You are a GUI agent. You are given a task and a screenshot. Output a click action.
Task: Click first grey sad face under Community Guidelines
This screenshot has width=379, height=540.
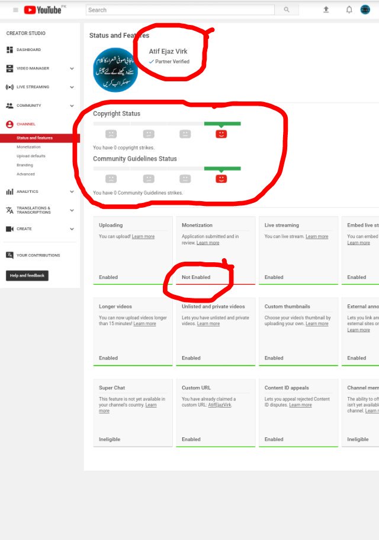(x=111, y=179)
